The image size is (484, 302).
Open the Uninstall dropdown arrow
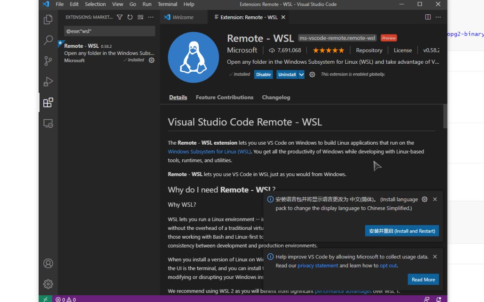(x=301, y=75)
